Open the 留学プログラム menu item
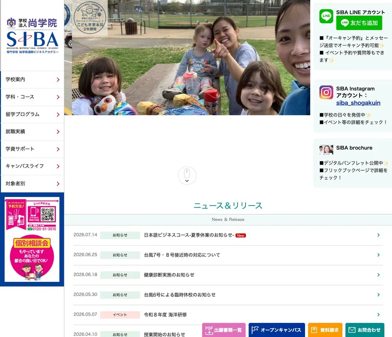This screenshot has height=337, width=392. (x=32, y=114)
